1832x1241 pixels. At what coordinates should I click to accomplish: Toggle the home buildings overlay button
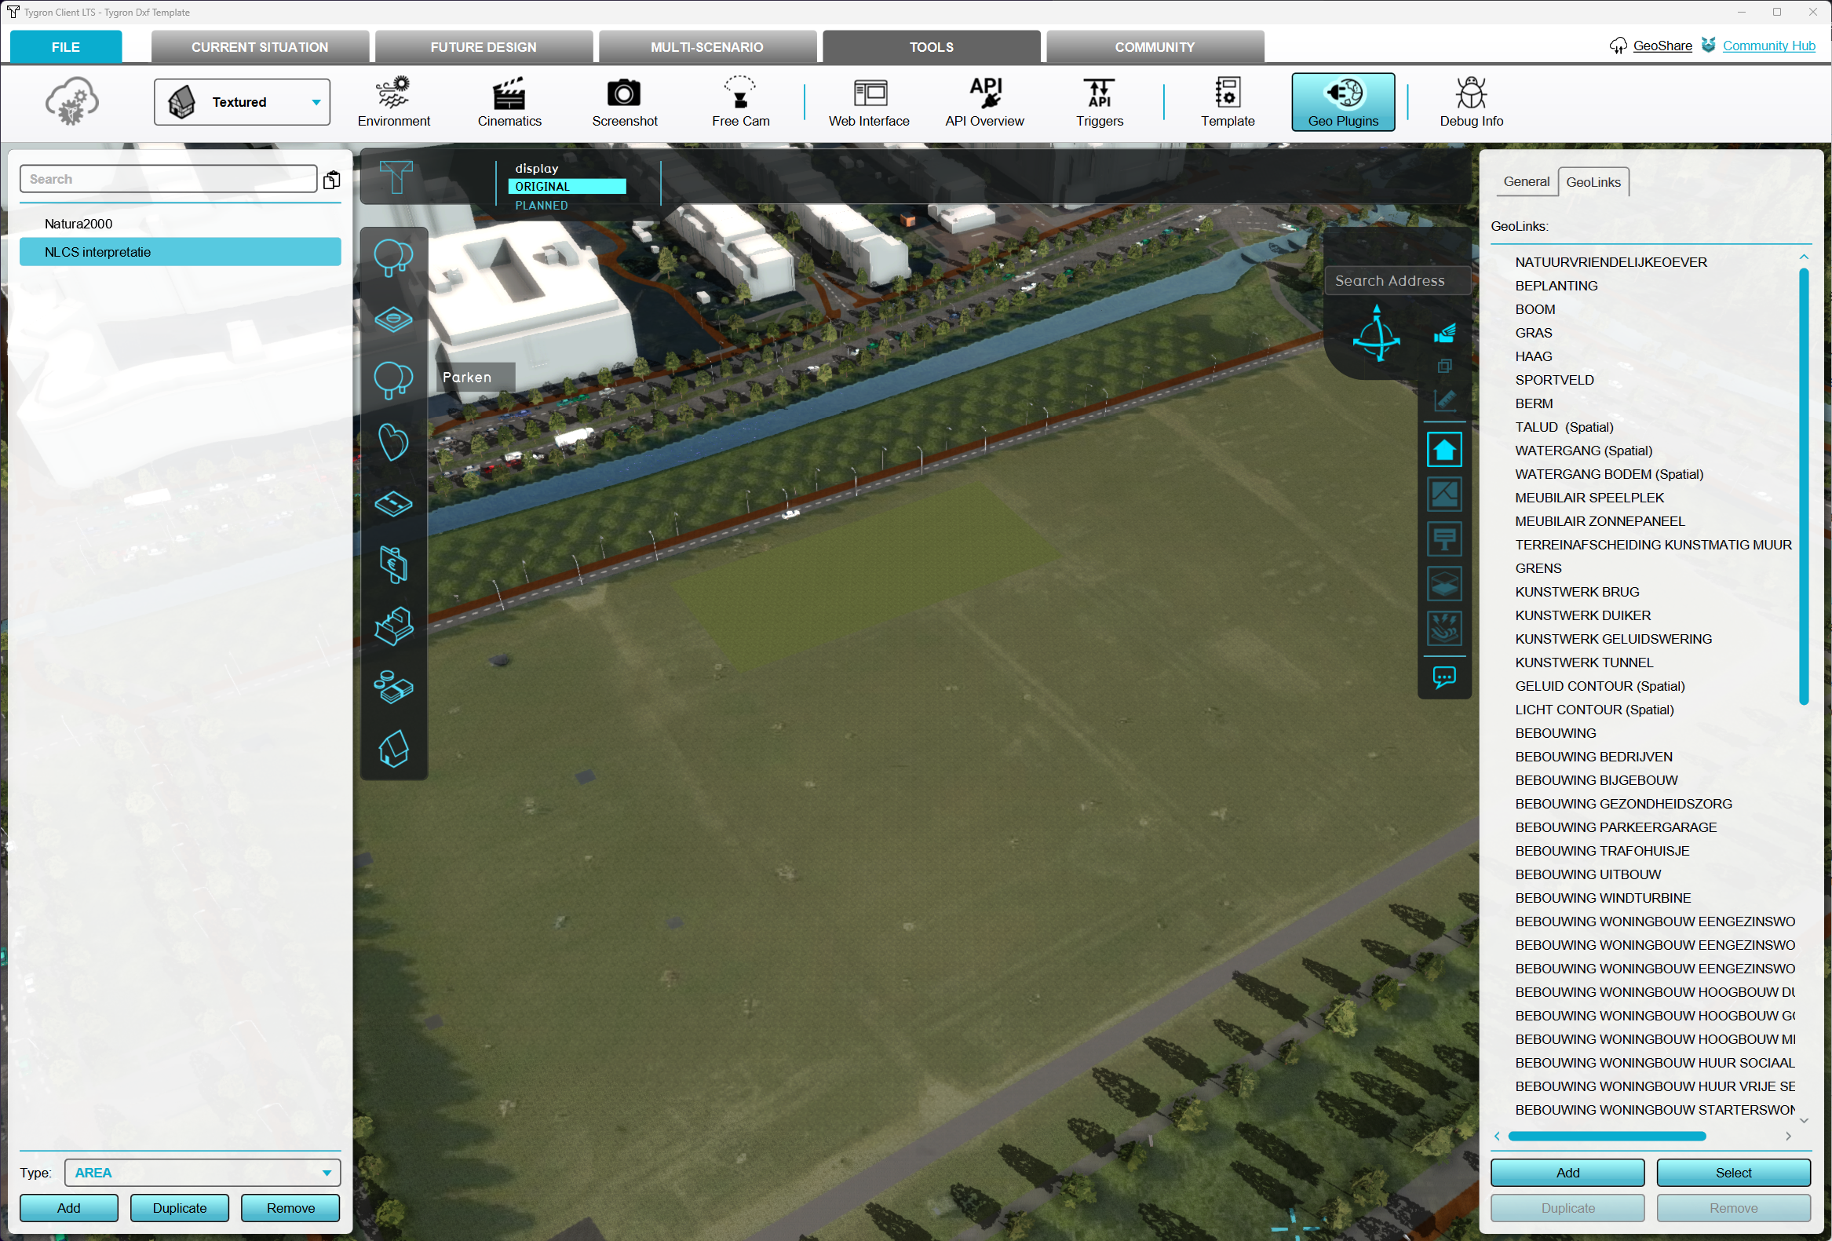coord(1443,450)
